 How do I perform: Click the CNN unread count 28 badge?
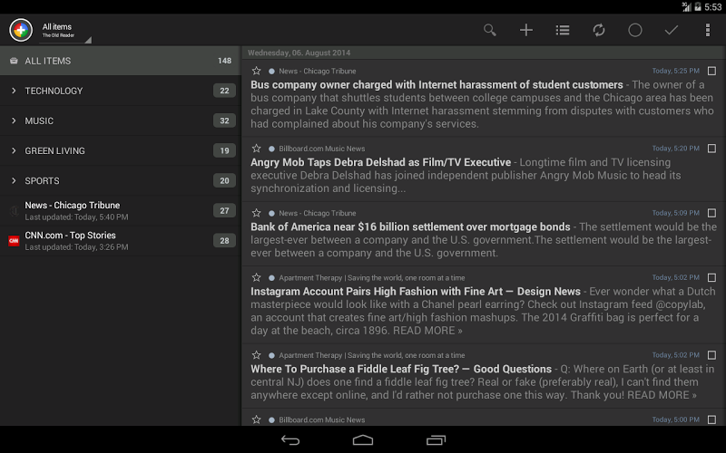tap(224, 241)
